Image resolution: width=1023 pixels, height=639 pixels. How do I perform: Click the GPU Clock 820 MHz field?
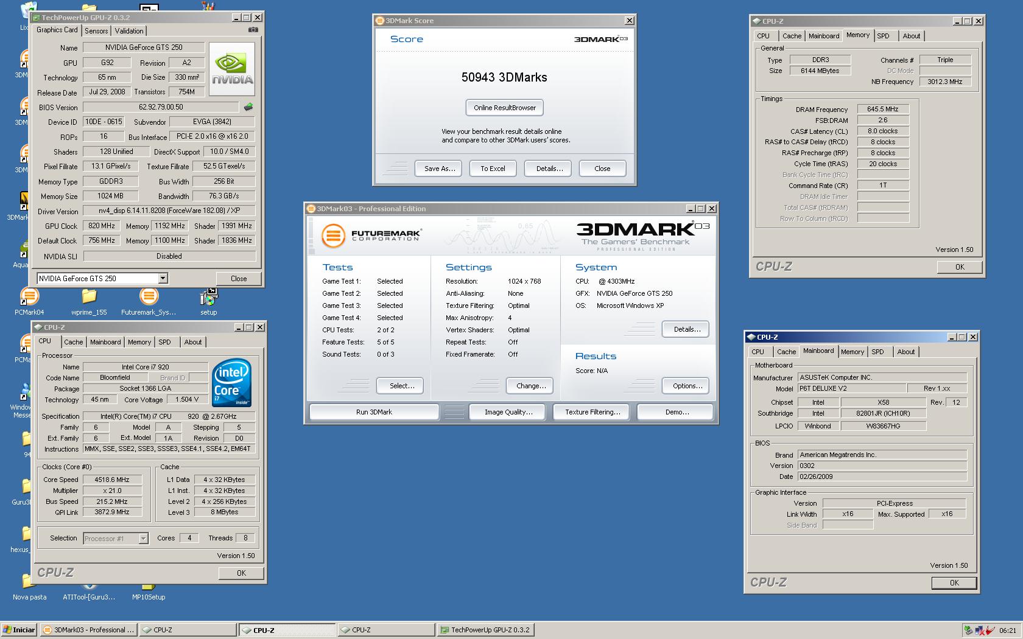(x=102, y=226)
